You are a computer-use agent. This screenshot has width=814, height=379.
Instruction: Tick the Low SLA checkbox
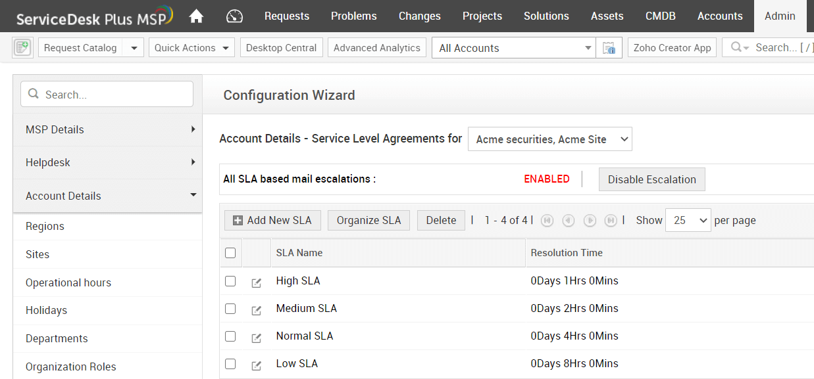click(230, 364)
